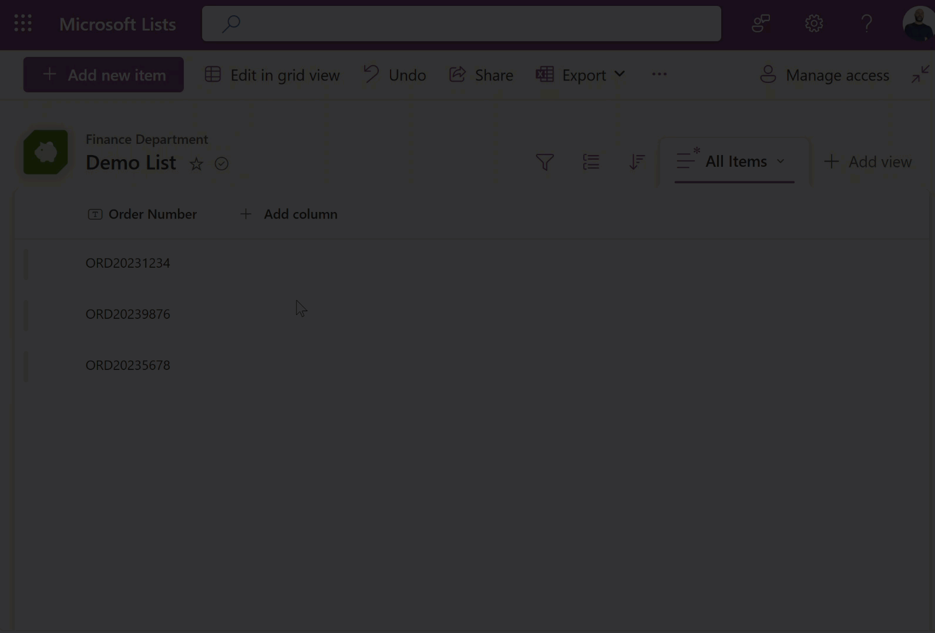Open the app launcher waffle icon
Screen dimensions: 935x633
[23, 23]
